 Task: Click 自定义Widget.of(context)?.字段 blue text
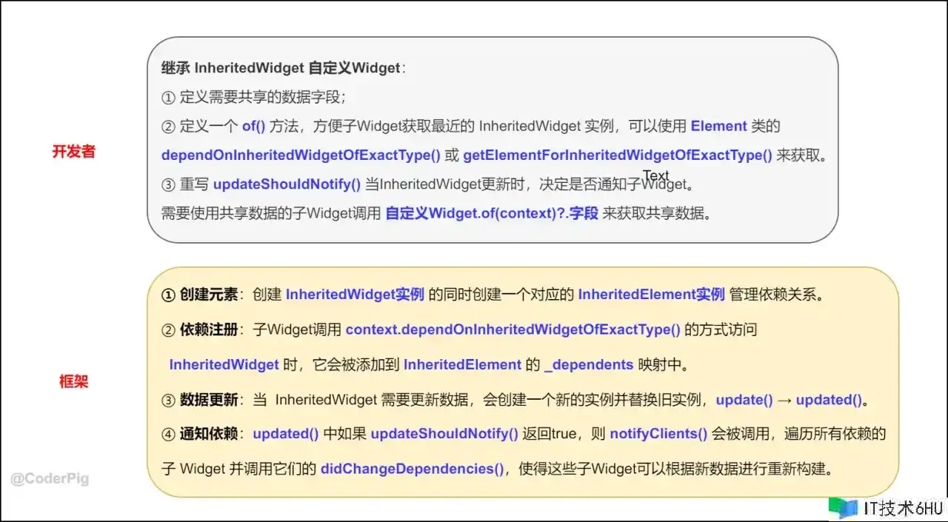tap(492, 214)
